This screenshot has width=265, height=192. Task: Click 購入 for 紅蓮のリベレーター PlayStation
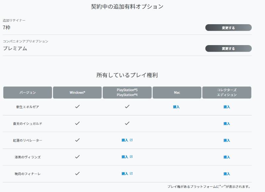pyautogui.click(x=125, y=140)
